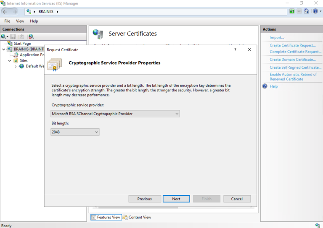Image resolution: width=323 pixels, height=228 pixels.
Task: Click the Help link in the Actions pane
Action: (273, 86)
